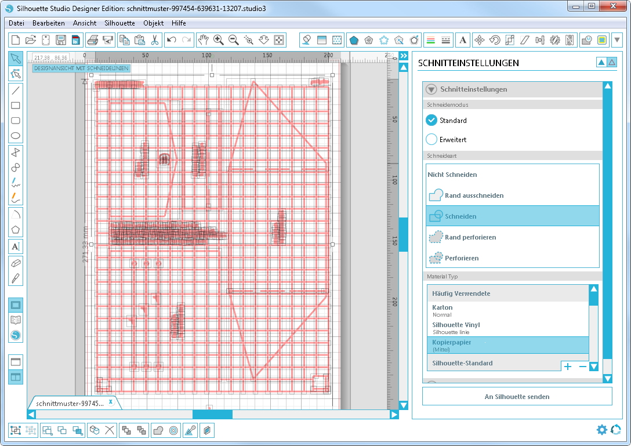The width and height of the screenshot is (631, 446).
Task: Activate the Text tool
Action: point(16,246)
